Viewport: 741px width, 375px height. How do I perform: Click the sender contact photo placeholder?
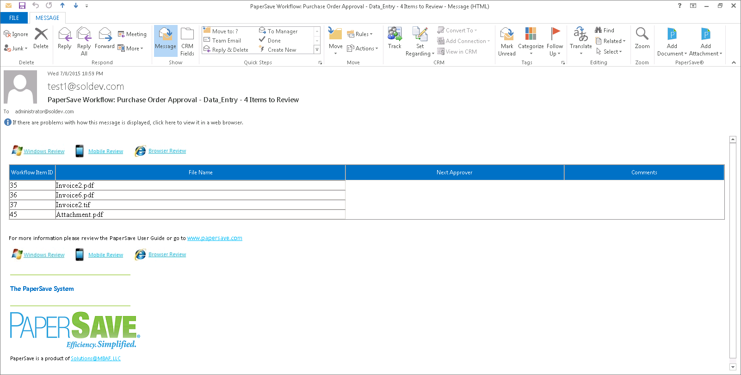click(20, 87)
